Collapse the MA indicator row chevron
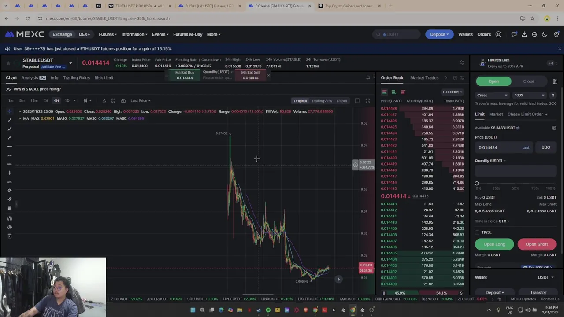 point(19,118)
